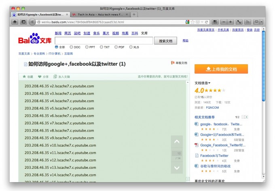
Task: Expand the 文档信息 dropdown arrow
Action: [209, 83]
